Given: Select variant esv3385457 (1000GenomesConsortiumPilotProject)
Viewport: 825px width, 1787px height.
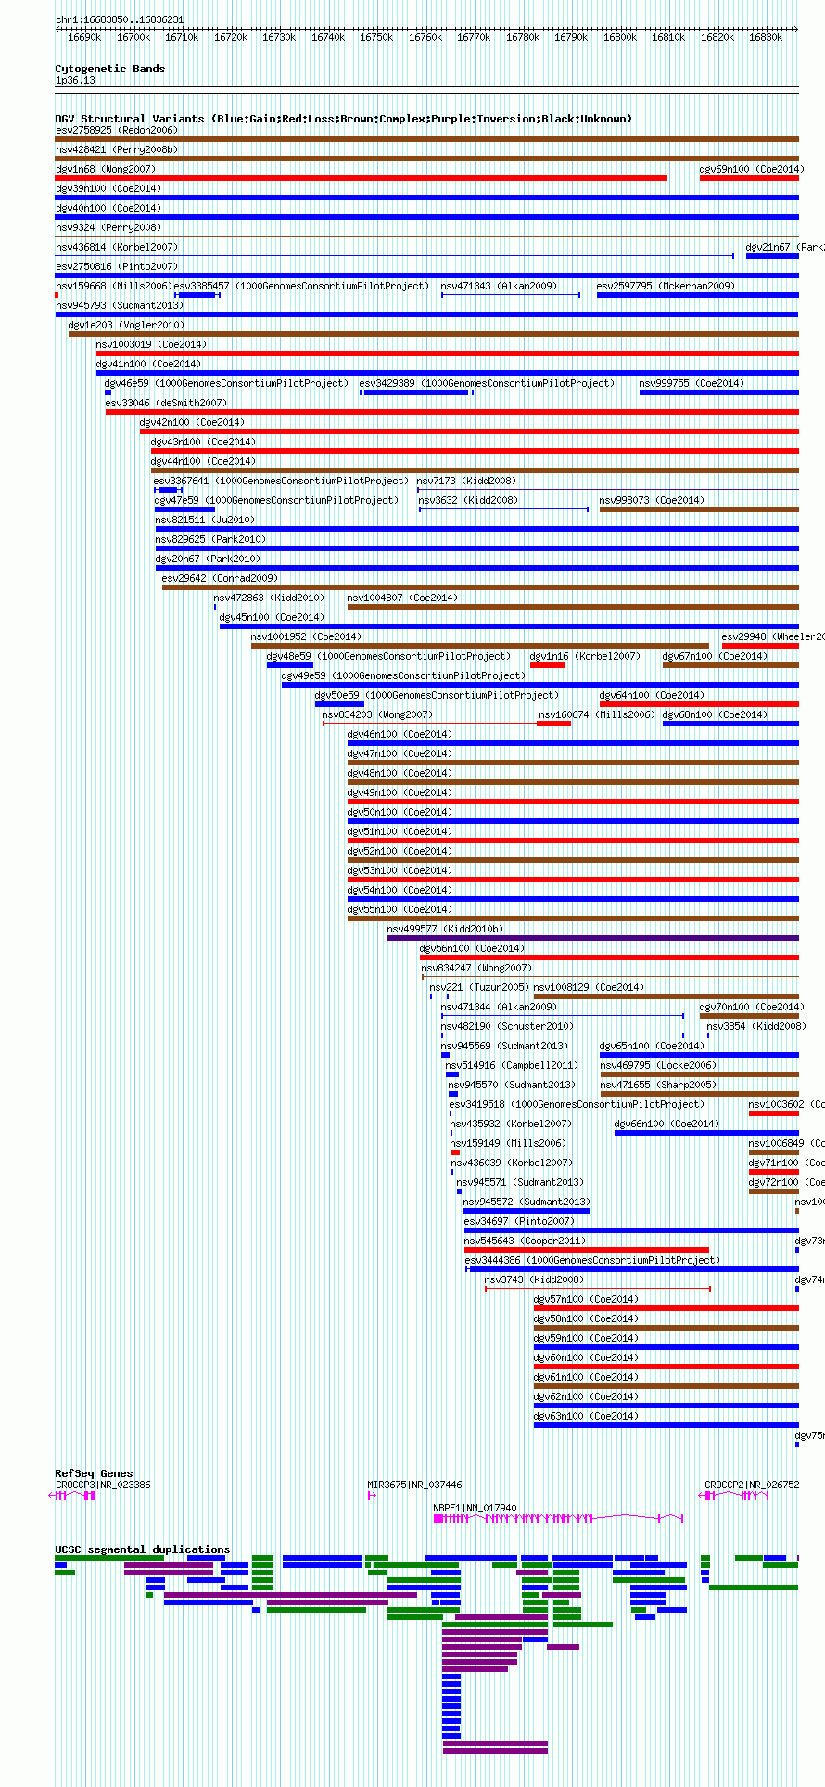Looking at the screenshot, I should pos(301,286).
